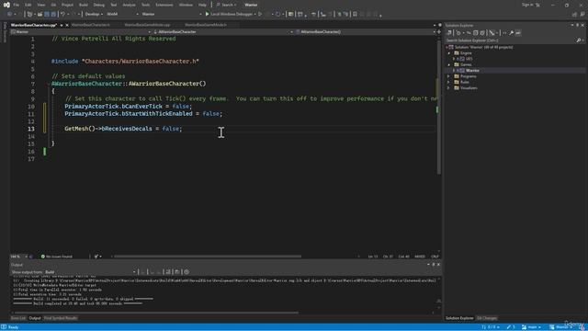
Task: Click the Search box in title bar
Action: (x=227, y=5)
